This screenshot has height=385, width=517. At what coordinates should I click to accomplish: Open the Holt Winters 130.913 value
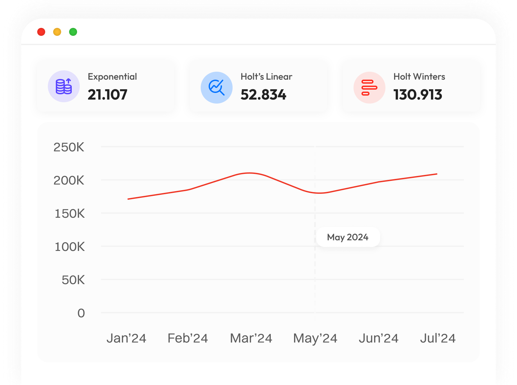tap(418, 95)
